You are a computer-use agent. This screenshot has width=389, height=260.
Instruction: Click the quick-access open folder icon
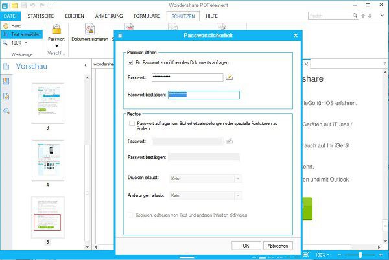[15, 5]
